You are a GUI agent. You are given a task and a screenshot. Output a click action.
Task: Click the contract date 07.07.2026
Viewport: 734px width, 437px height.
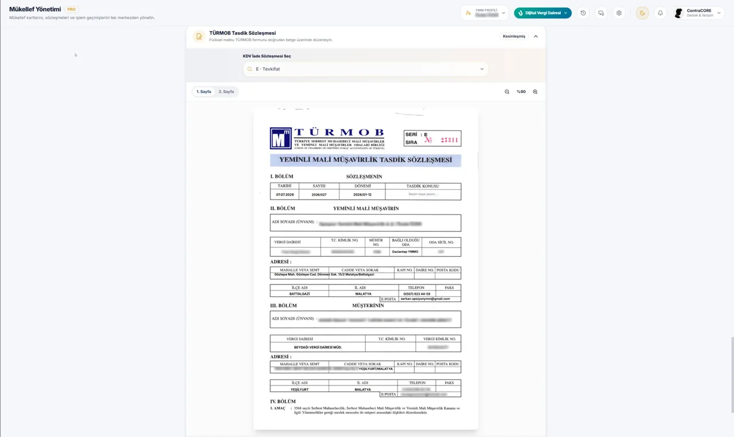[285, 195]
